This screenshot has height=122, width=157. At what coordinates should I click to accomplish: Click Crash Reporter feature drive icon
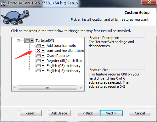click(40, 56)
